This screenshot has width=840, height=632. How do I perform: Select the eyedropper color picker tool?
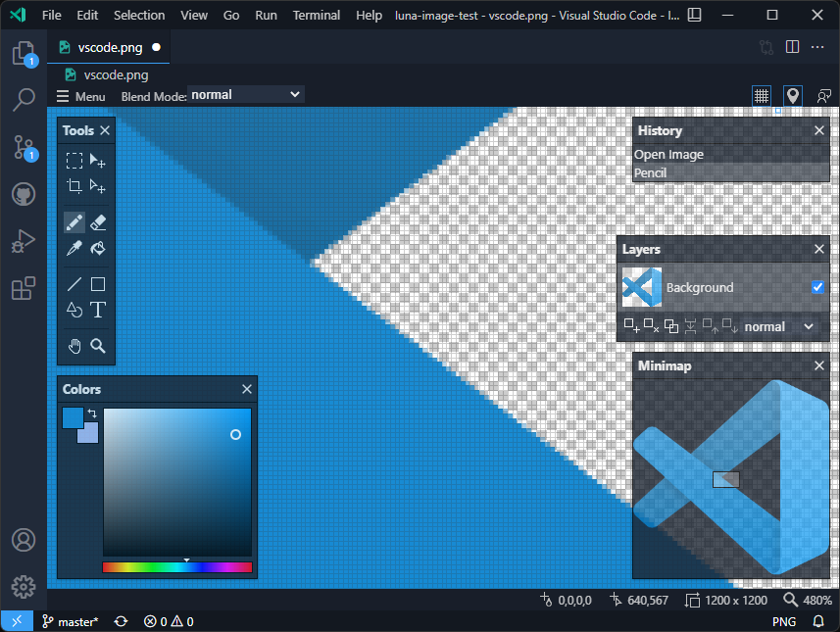pyautogui.click(x=74, y=248)
